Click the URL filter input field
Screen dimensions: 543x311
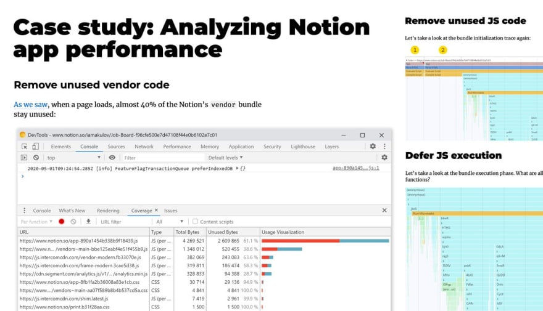click(x=125, y=222)
